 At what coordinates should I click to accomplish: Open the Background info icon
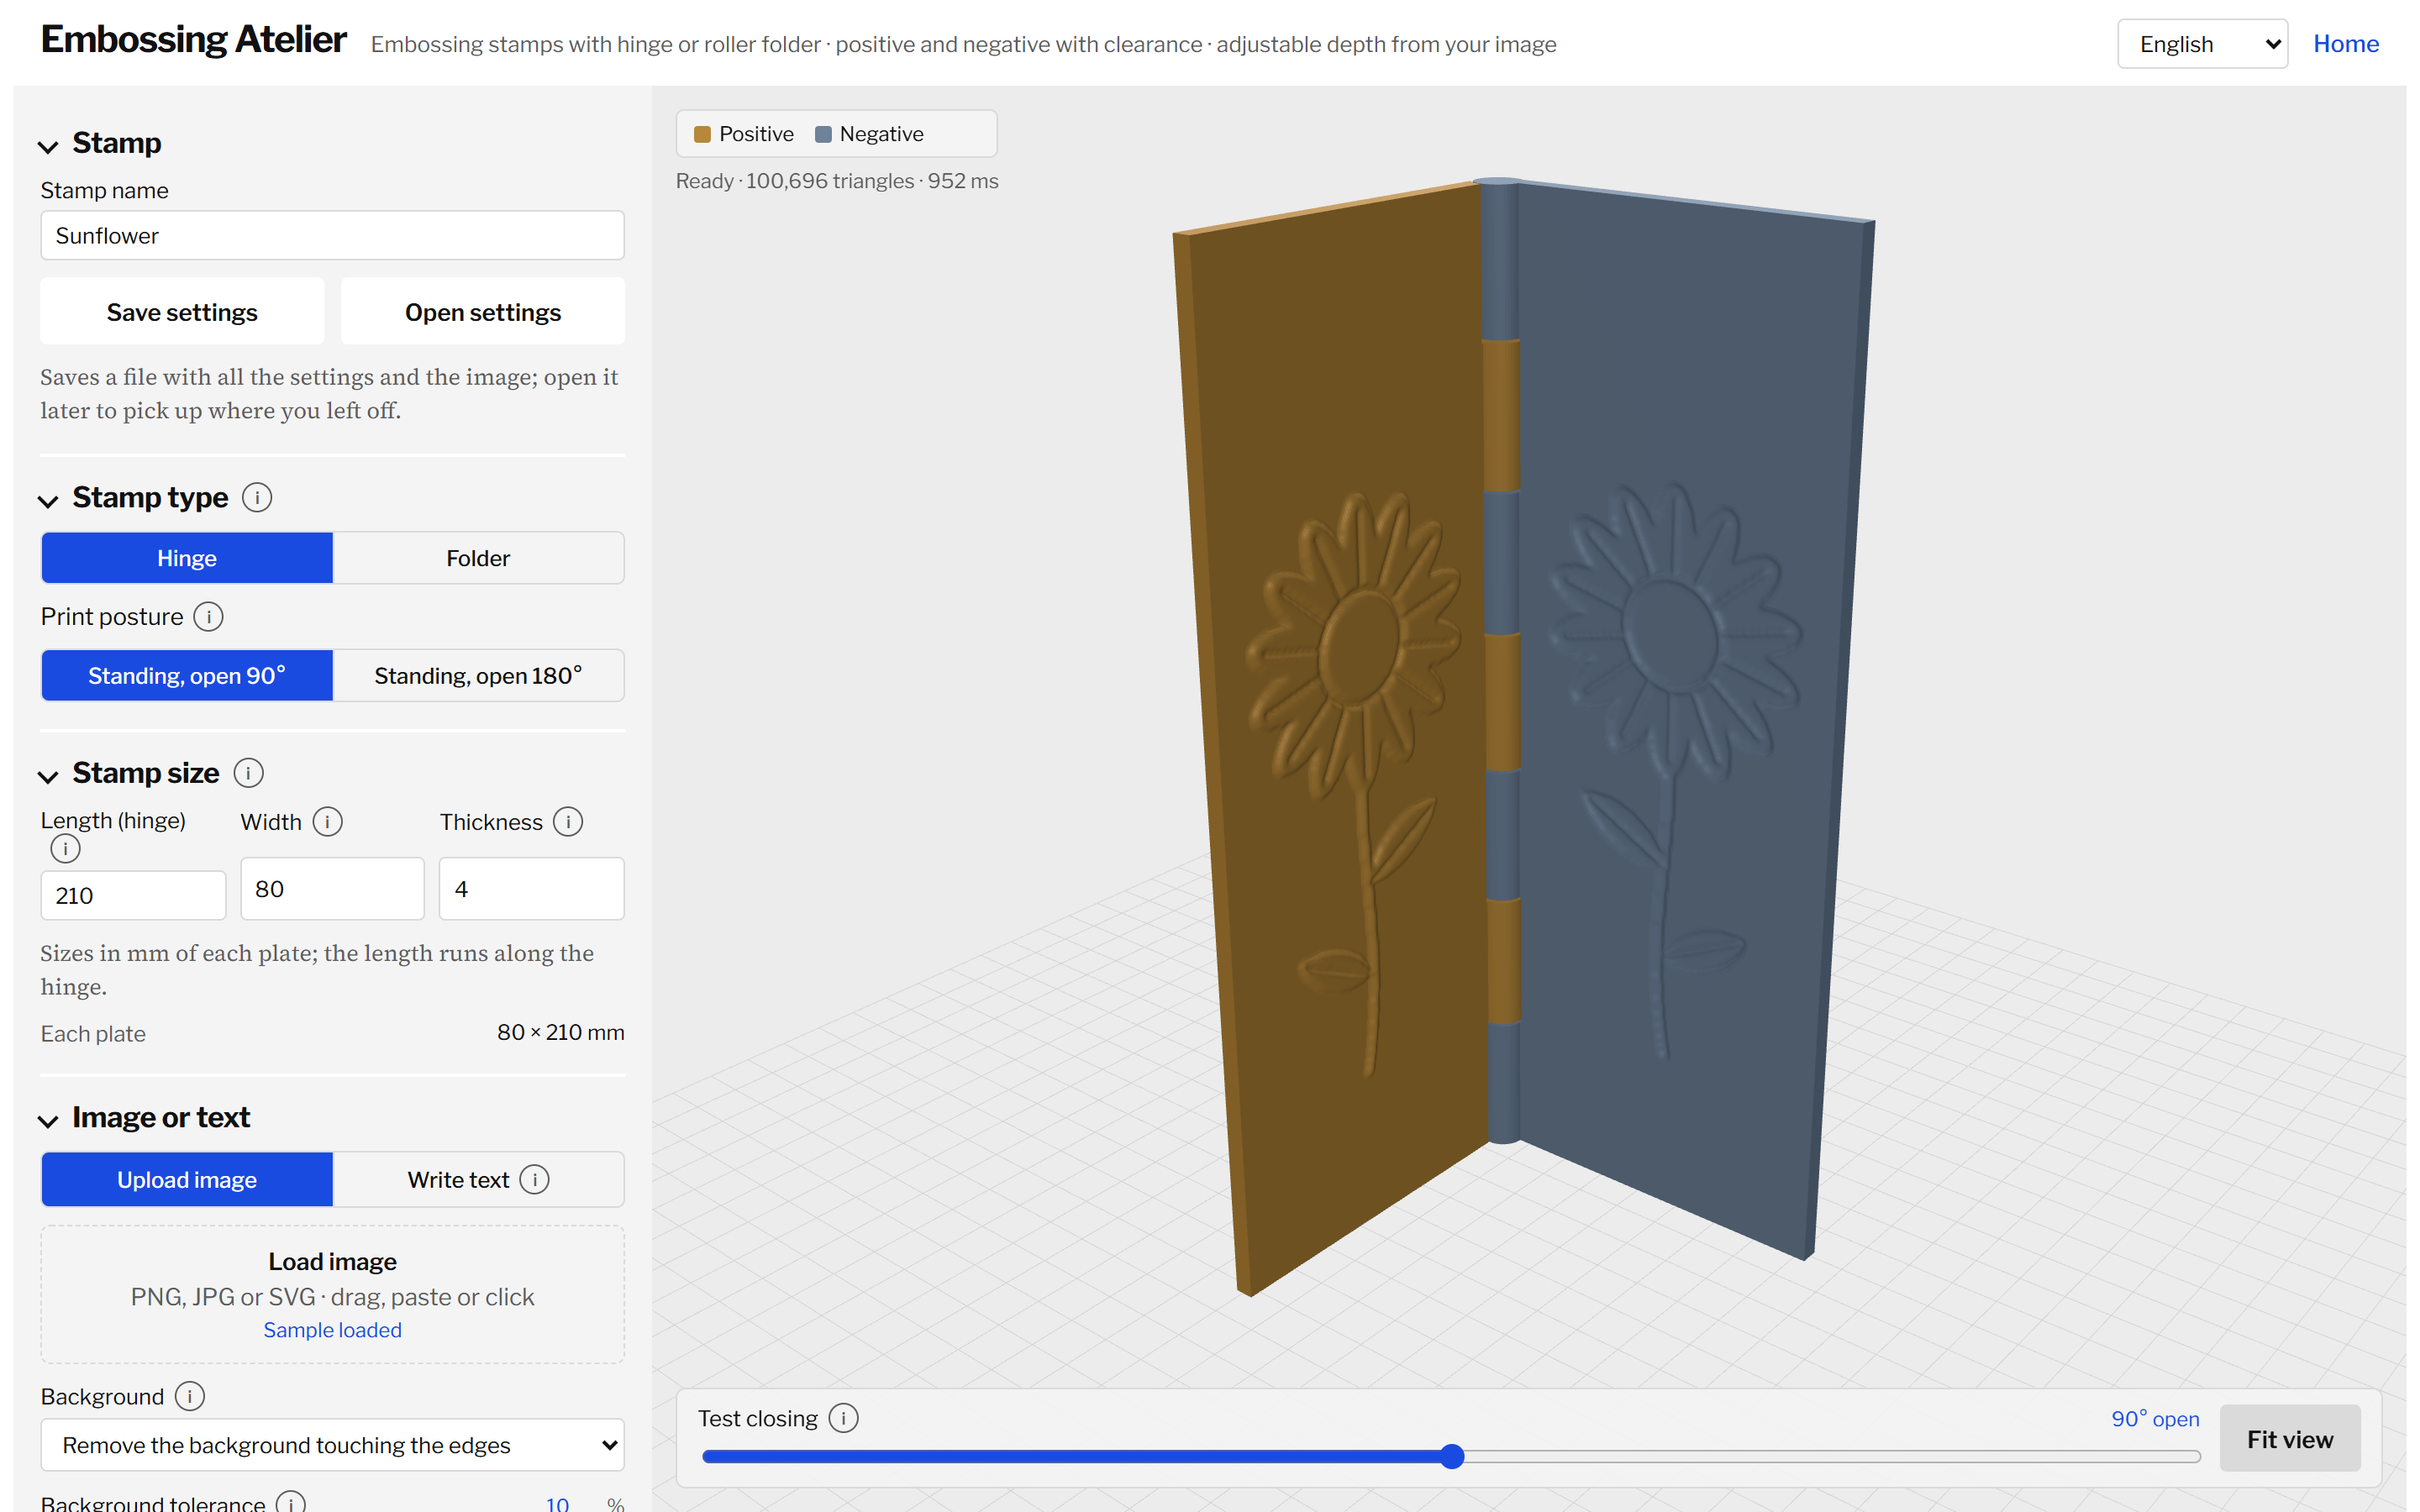coord(189,1395)
